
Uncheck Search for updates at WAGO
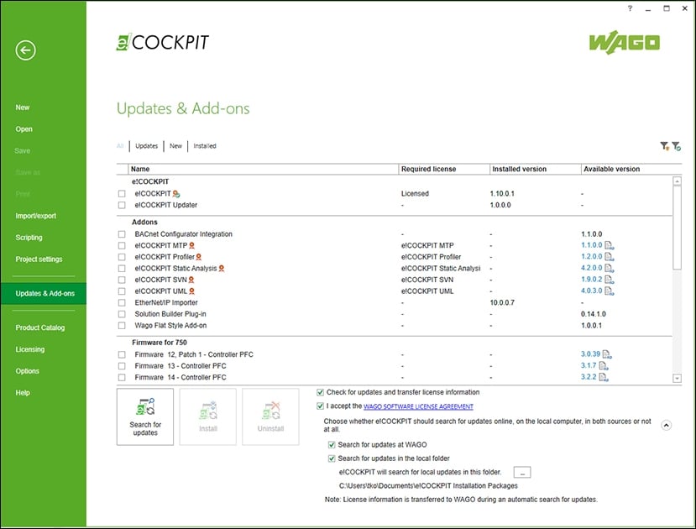[x=332, y=445]
